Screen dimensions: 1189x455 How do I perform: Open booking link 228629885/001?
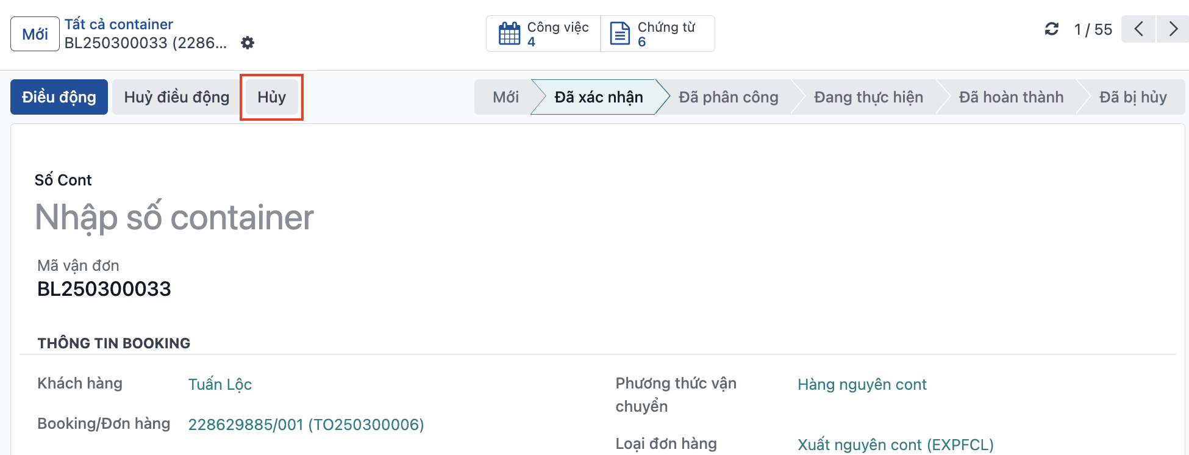click(x=306, y=425)
